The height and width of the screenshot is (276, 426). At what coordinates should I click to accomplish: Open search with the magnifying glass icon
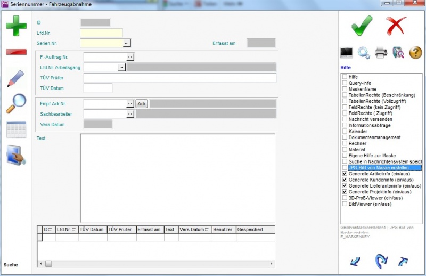pos(16,103)
